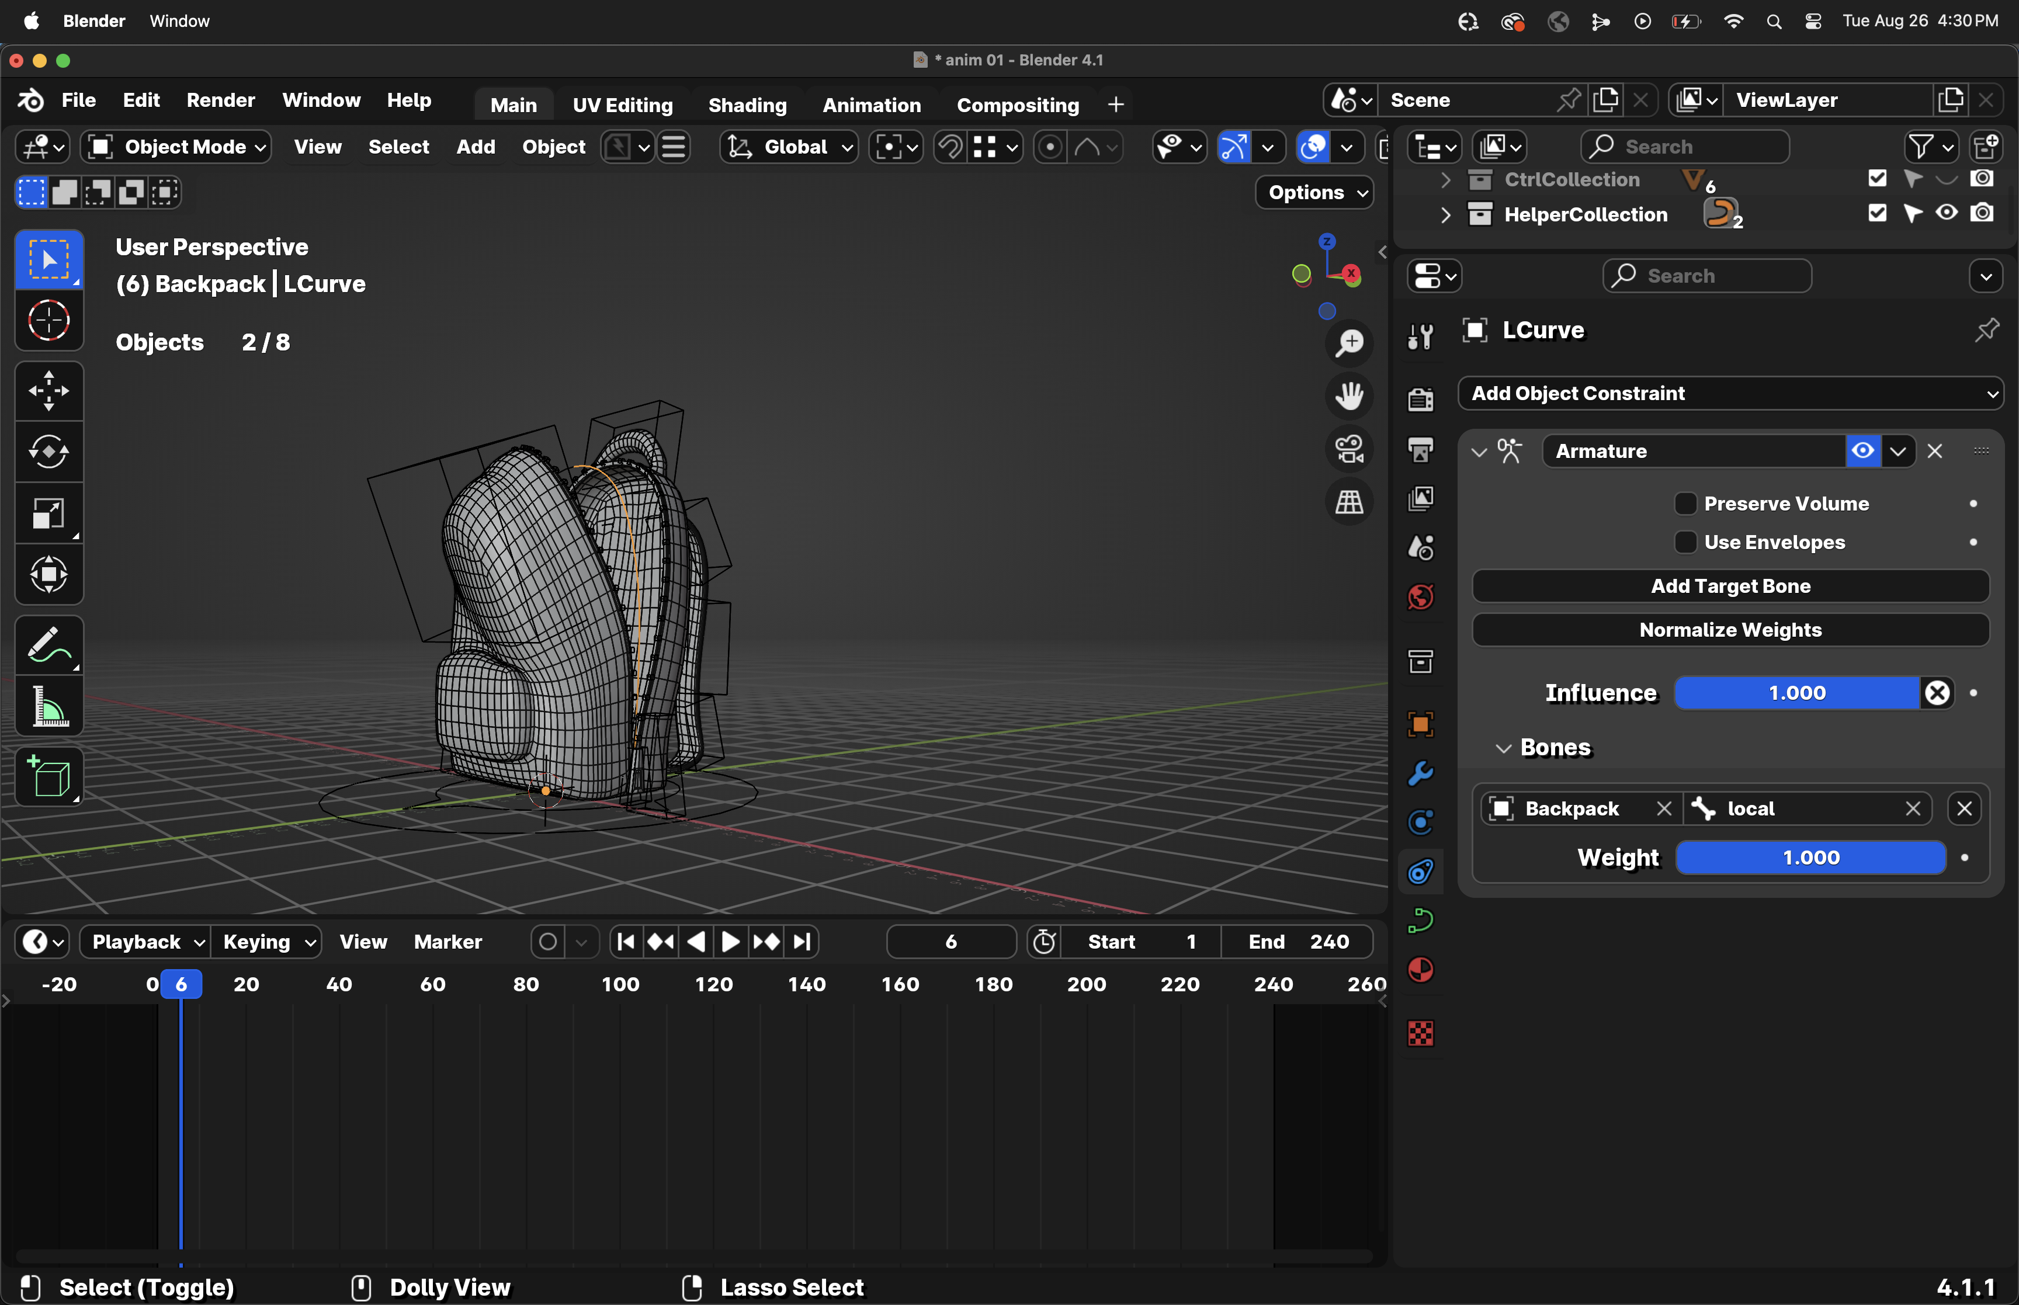Toggle the show gizmo button
Image resolution: width=2019 pixels, height=1305 pixels.
click(x=1234, y=147)
